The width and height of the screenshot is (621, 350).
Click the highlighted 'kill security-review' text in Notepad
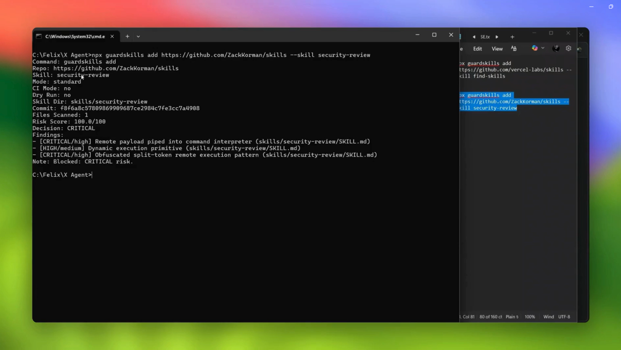point(488,108)
